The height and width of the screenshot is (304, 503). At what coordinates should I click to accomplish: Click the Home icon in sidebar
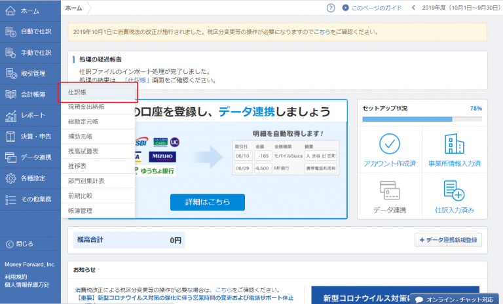point(10,11)
